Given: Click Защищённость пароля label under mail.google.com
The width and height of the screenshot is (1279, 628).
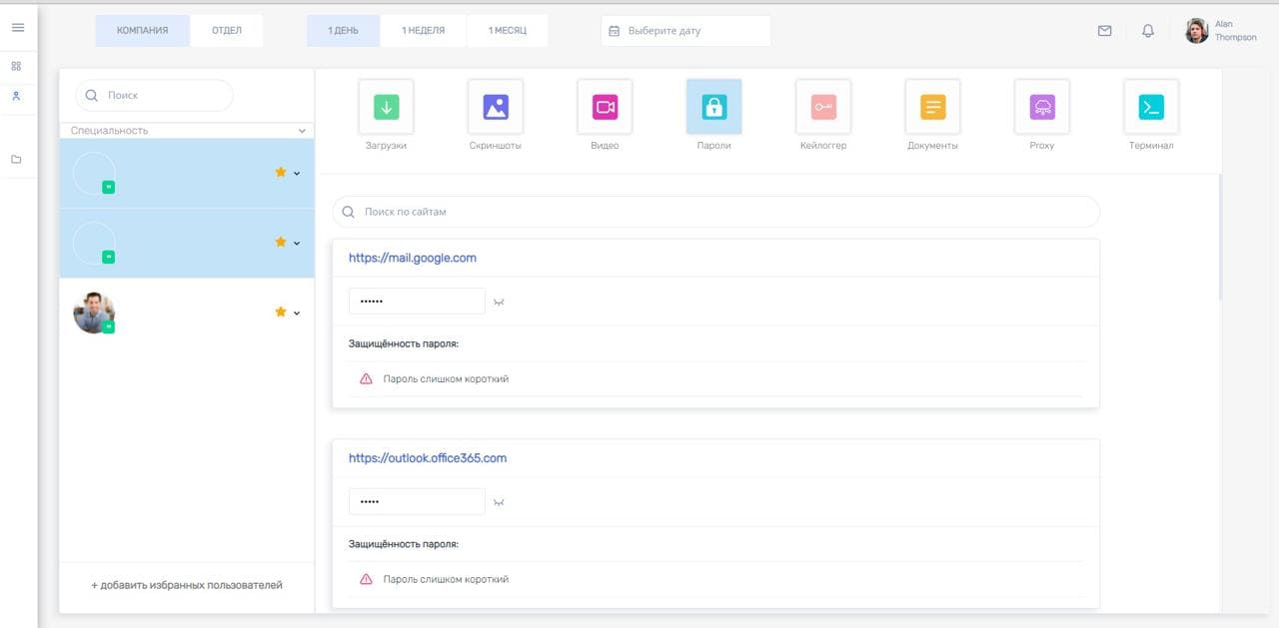Looking at the screenshot, I should point(404,344).
